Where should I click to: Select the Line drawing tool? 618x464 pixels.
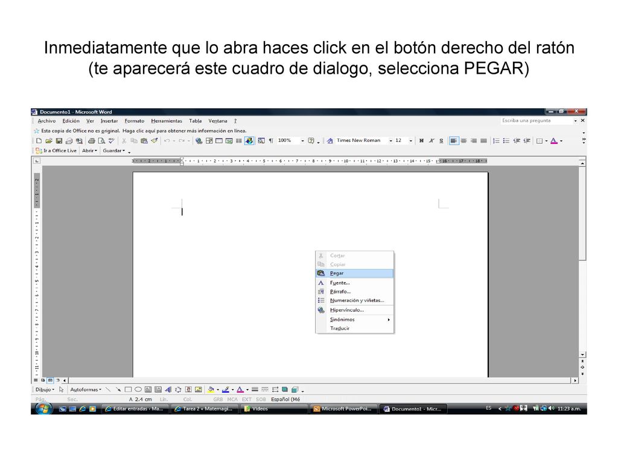tap(108, 390)
